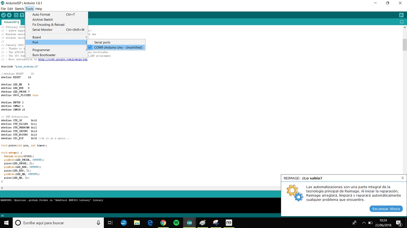
Task: Click the 'void setup() {' line
Action: tap(12, 153)
